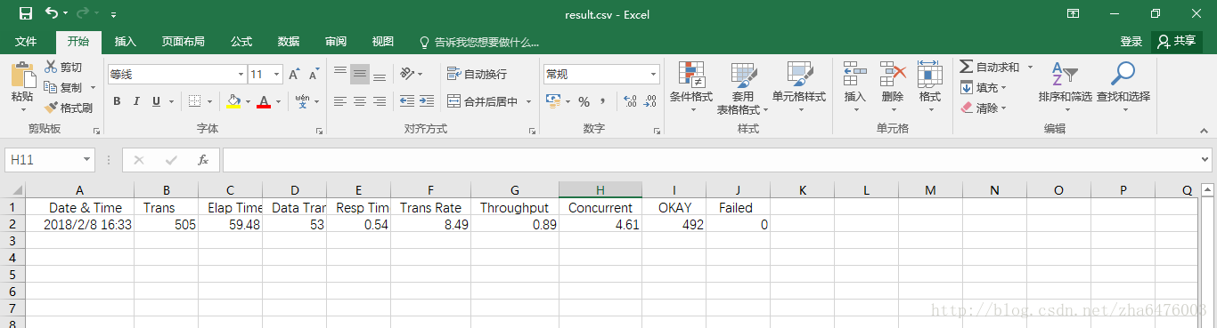
Task: Switch to the 数据 tab
Action: [x=289, y=42]
